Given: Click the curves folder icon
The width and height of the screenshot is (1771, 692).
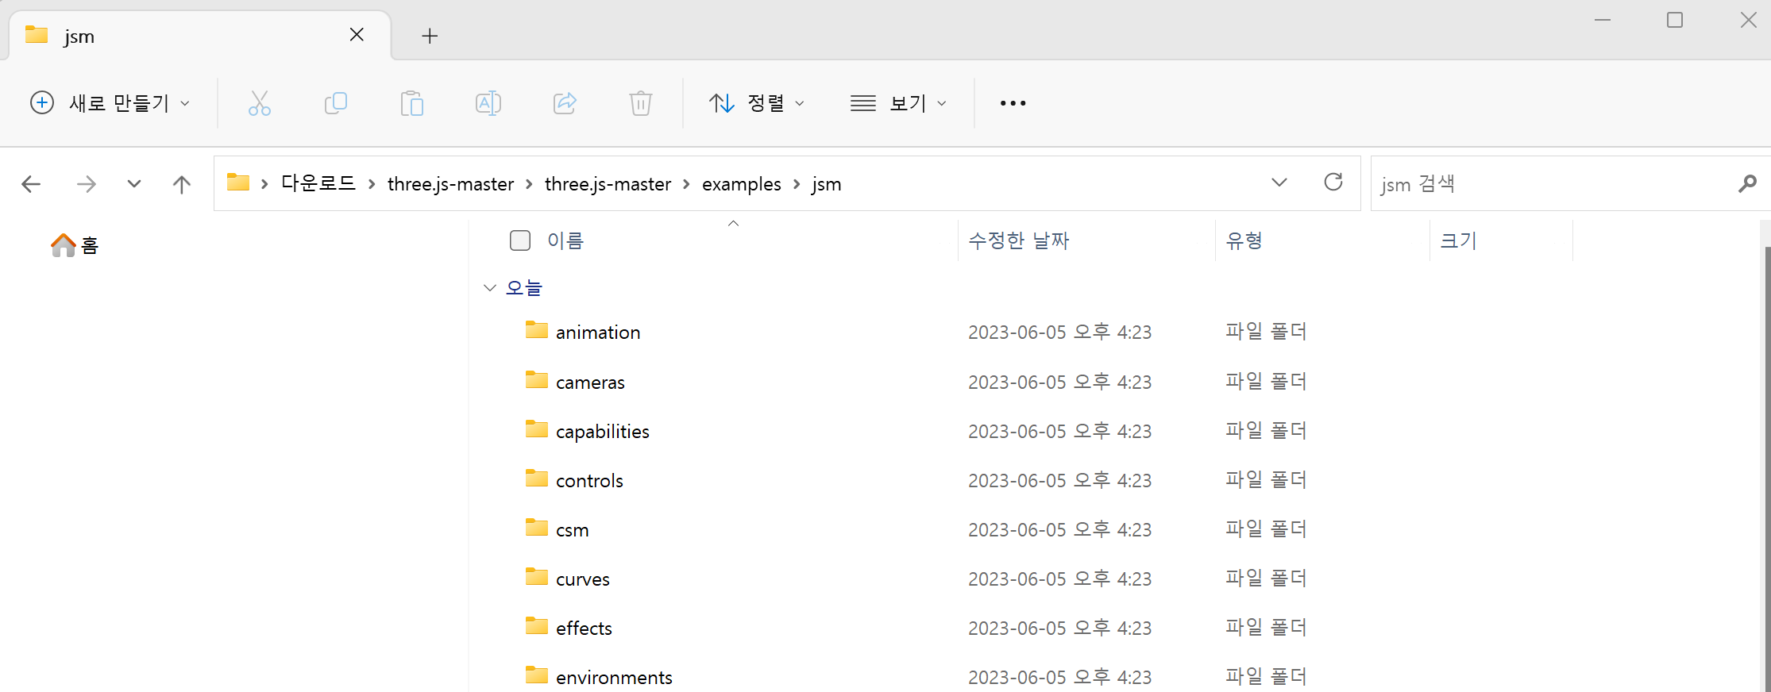Looking at the screenshot, I should click(x=537, y=577).
